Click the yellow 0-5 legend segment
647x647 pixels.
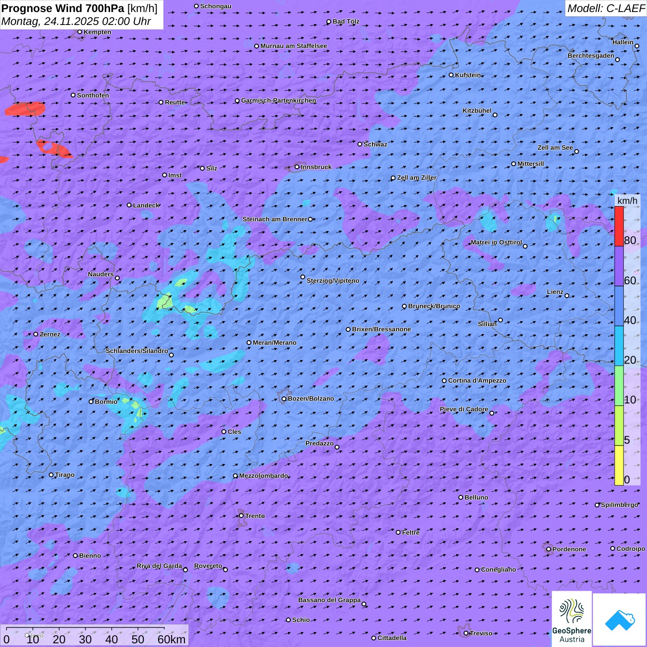(x=619, y=465)
